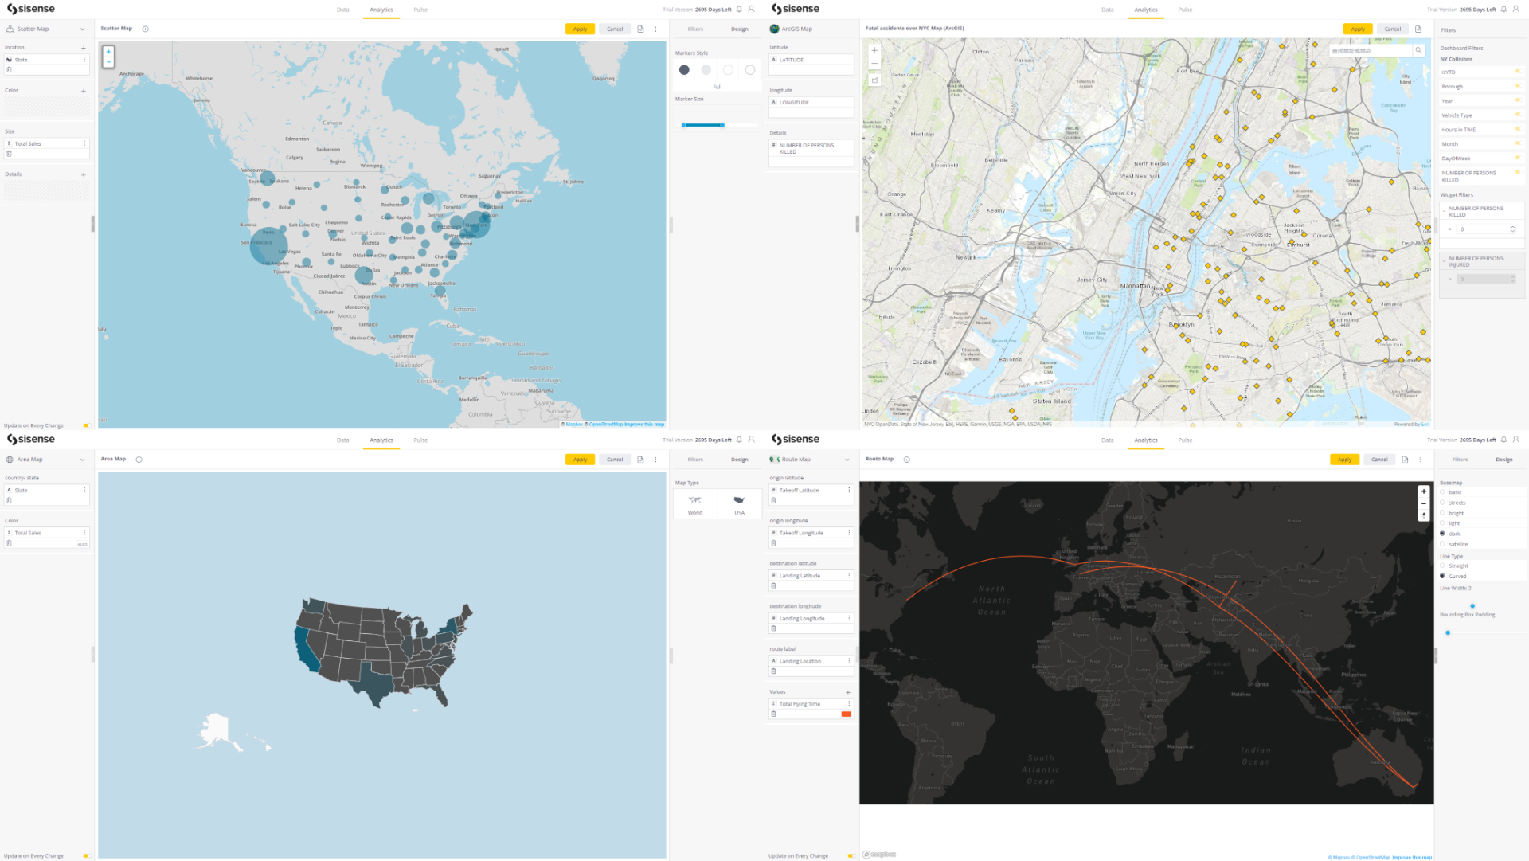Add a field to Scatter Map Details panel

(x=83, y=174)
